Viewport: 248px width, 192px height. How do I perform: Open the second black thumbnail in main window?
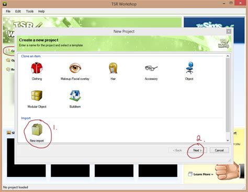pos(70,171)
